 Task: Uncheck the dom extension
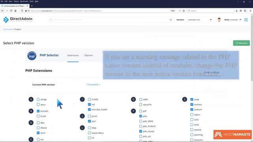(38, 133)
